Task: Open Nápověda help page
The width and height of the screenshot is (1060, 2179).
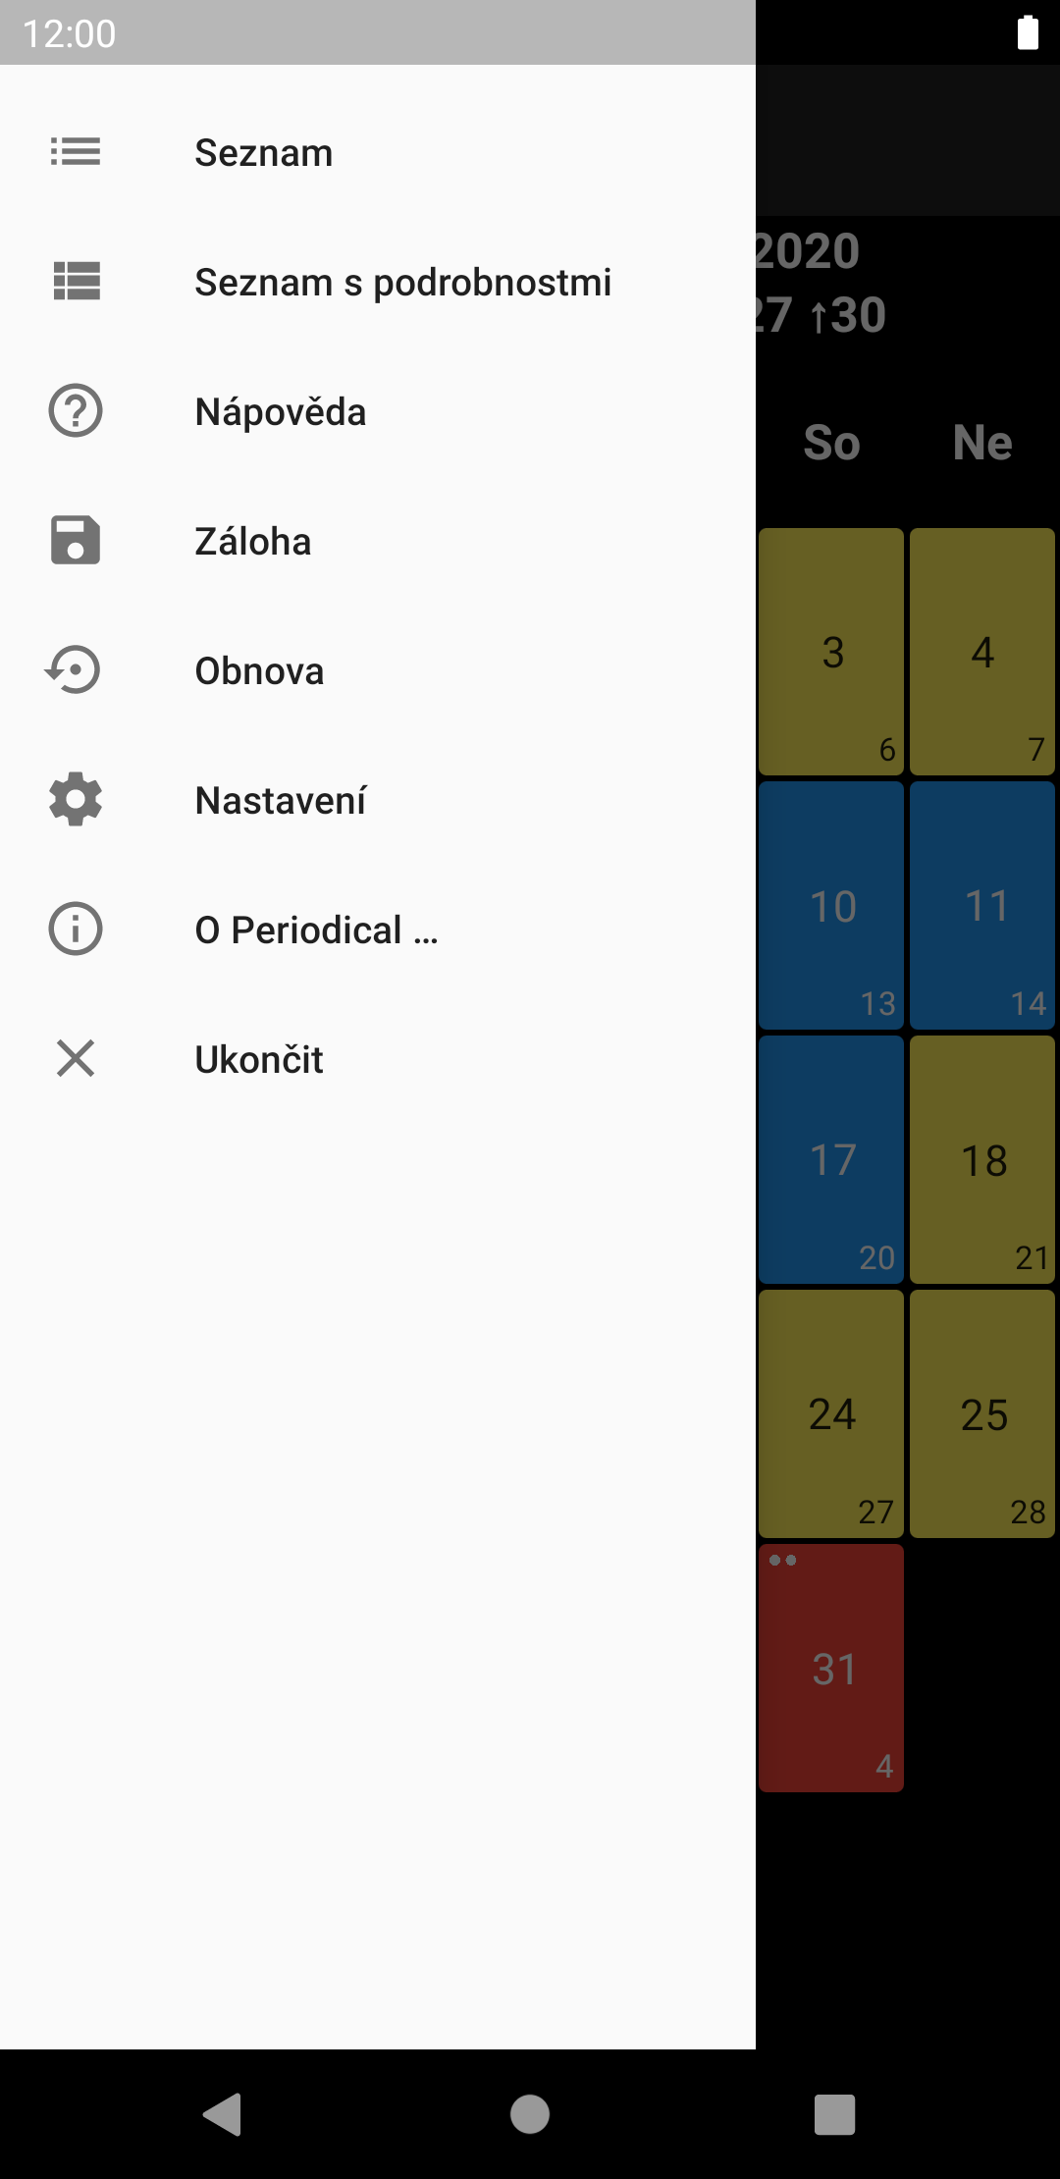Action: coord(281,412)
